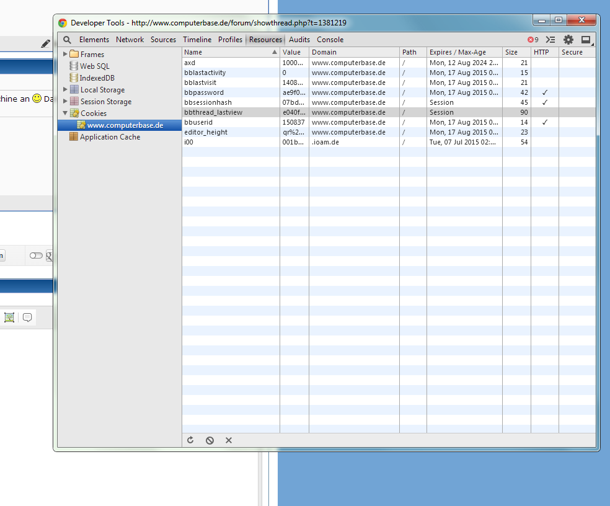Delete selected cookie with the X icon
610x506 pixels.
[229, 440]
